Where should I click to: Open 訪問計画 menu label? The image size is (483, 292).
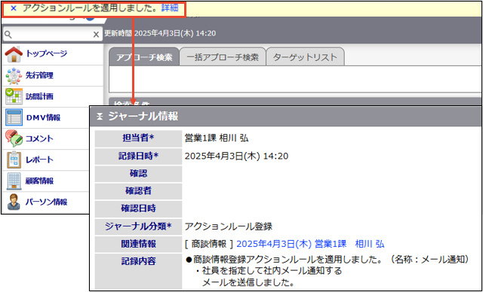point(39,96)
